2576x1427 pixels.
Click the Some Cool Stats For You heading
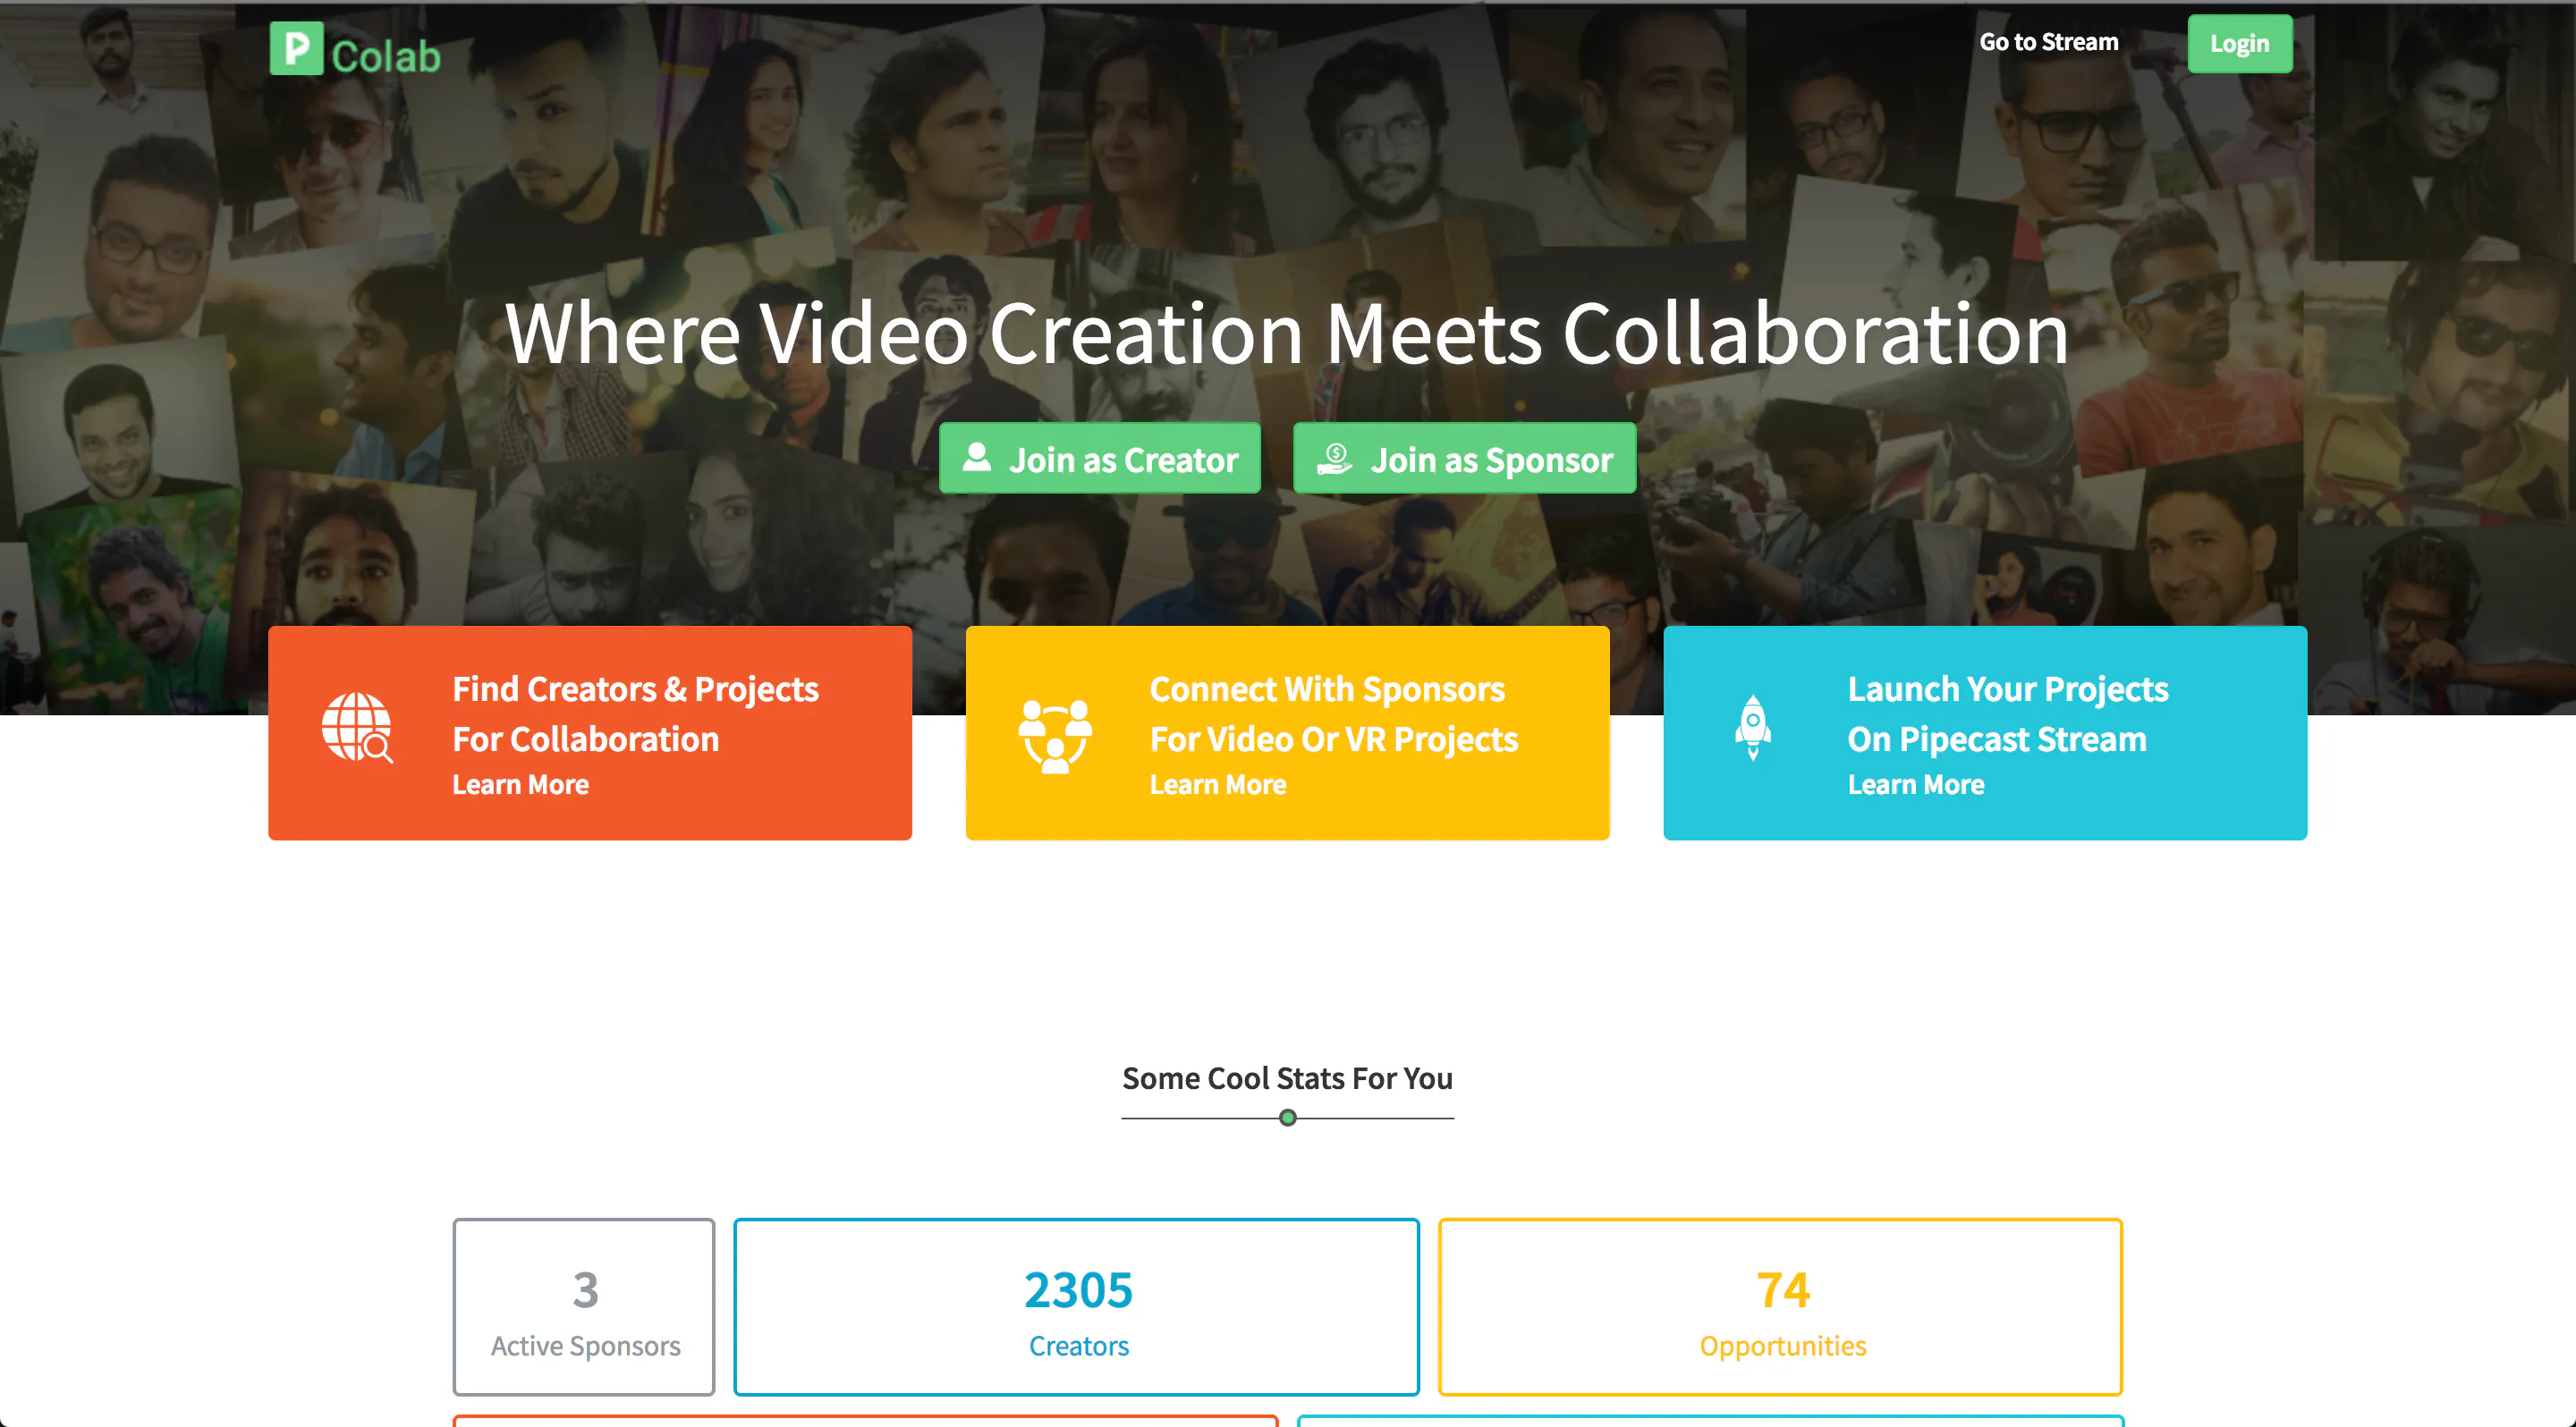[x=1287, y=1078]
